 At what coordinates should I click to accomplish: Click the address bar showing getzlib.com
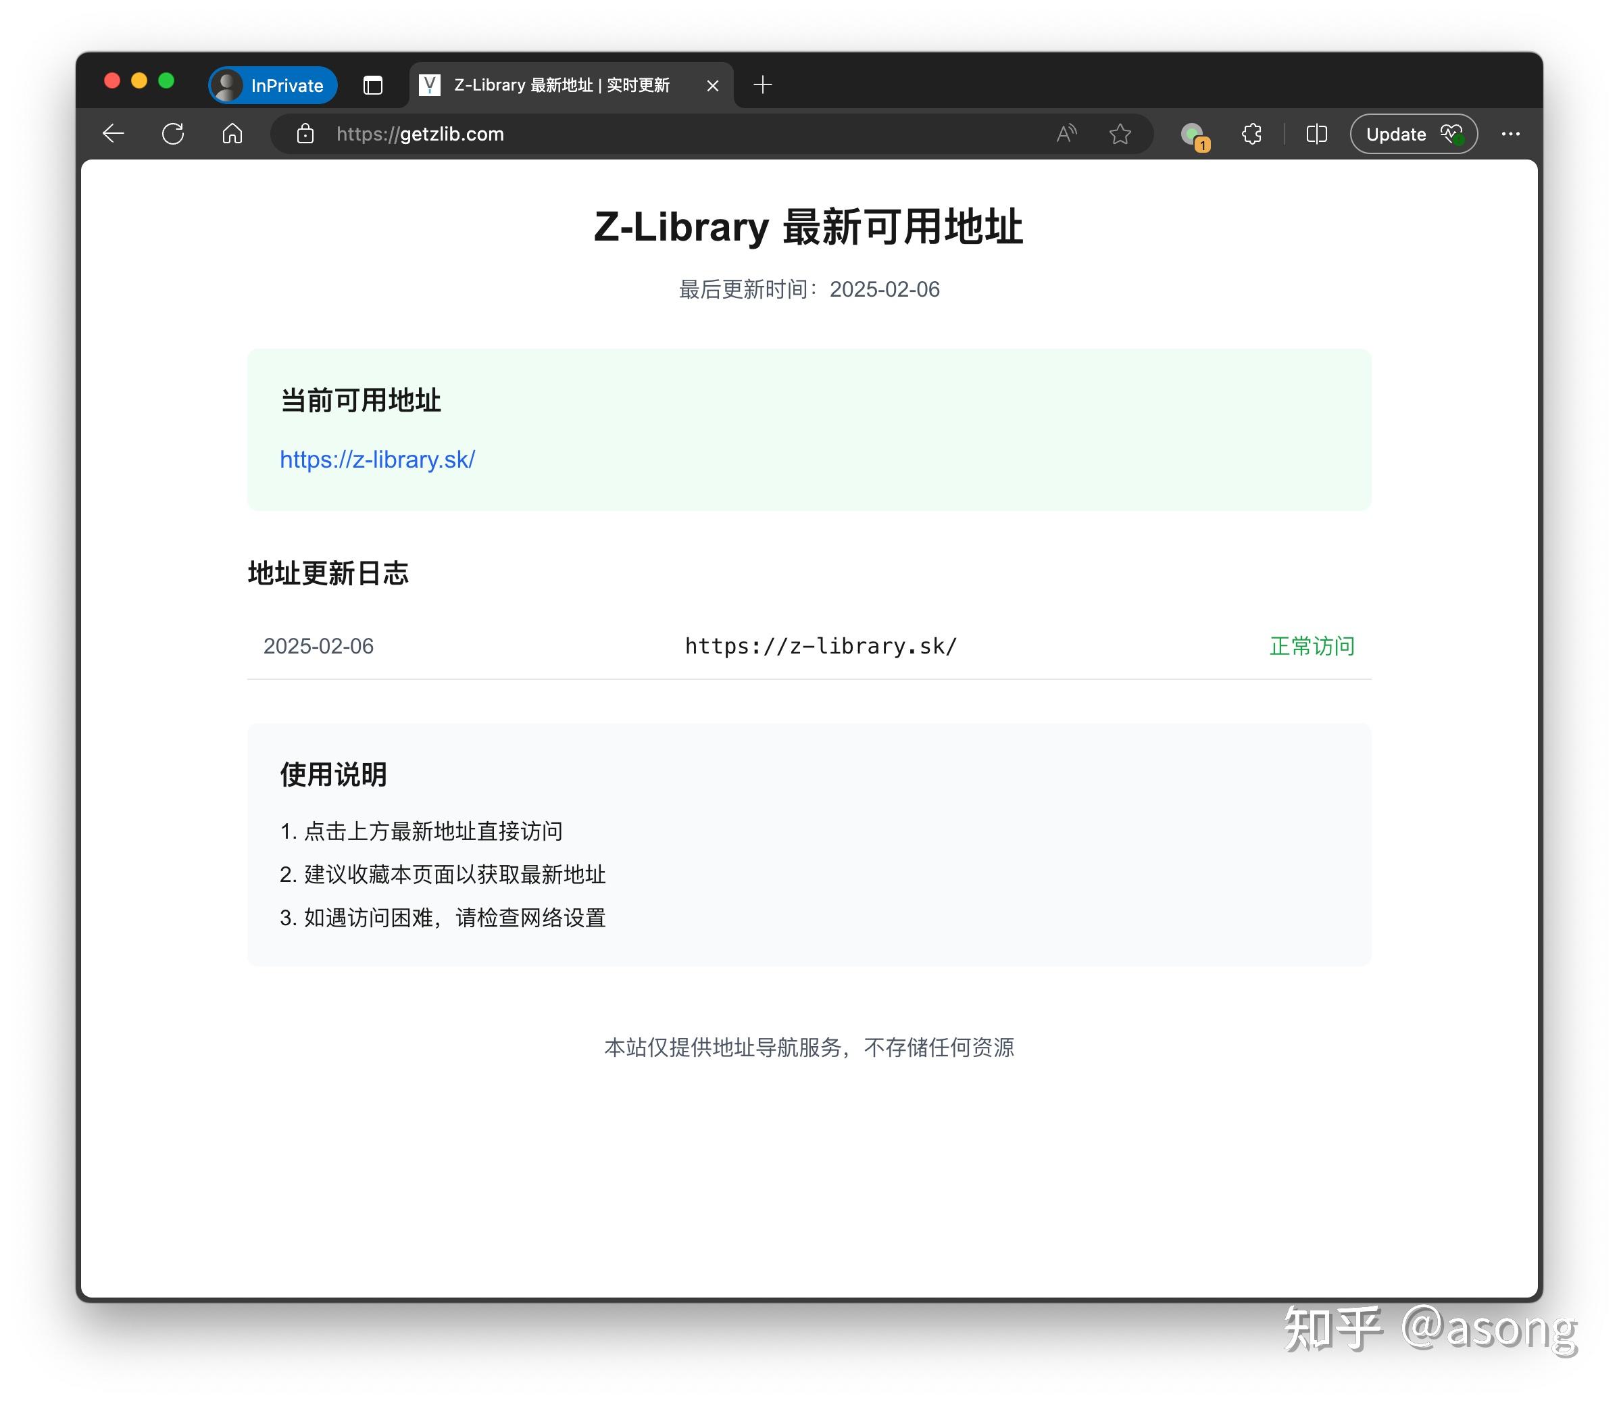[420, 134]
